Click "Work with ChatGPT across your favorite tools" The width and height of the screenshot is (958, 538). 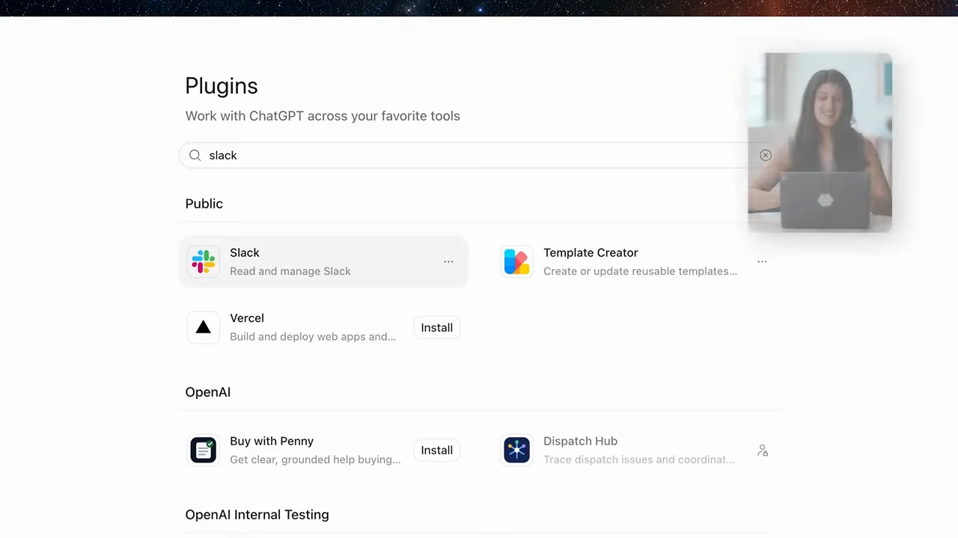[x=323, y=116]
